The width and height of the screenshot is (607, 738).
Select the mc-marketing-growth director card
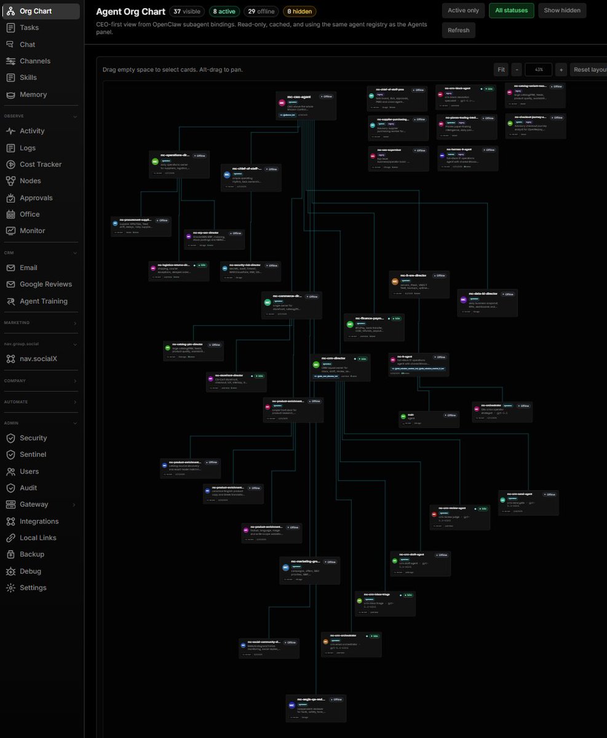click(x=310, y=571)
